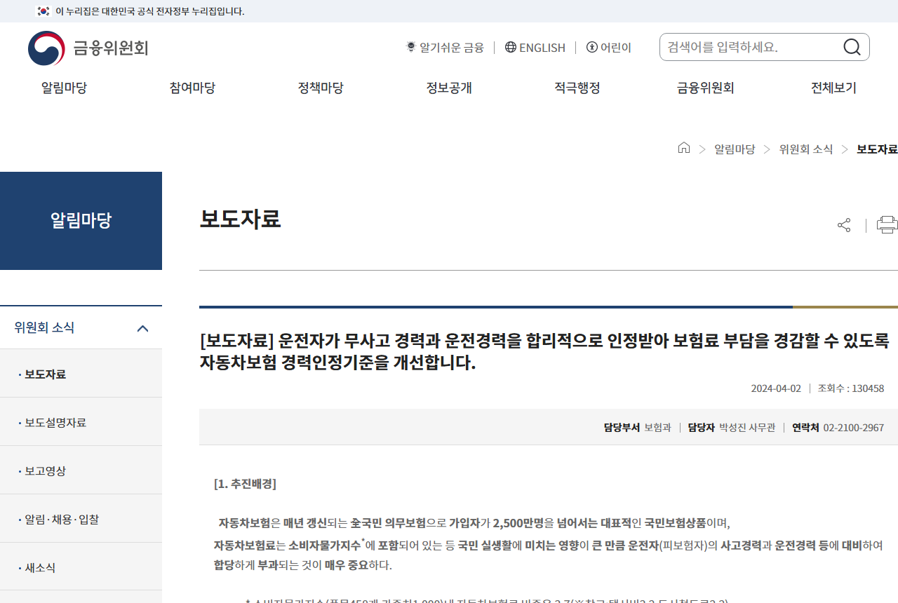Open the 참여마당 main menu
The width and height of the screenshot is (898, 603).
[x=192, y=88]
